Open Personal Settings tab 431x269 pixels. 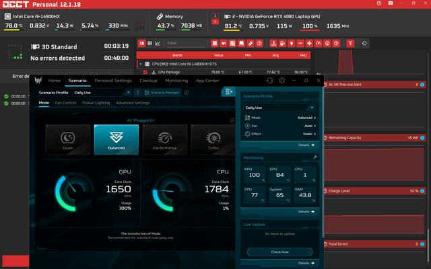[113, 81]
